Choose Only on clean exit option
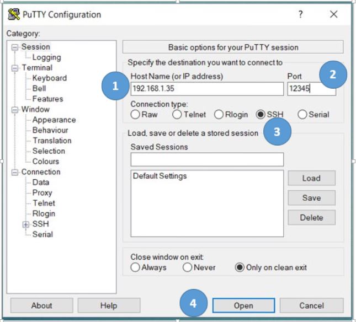Image resolution: width=356 pixels, height=322 pixels. [x=240, y=267]
